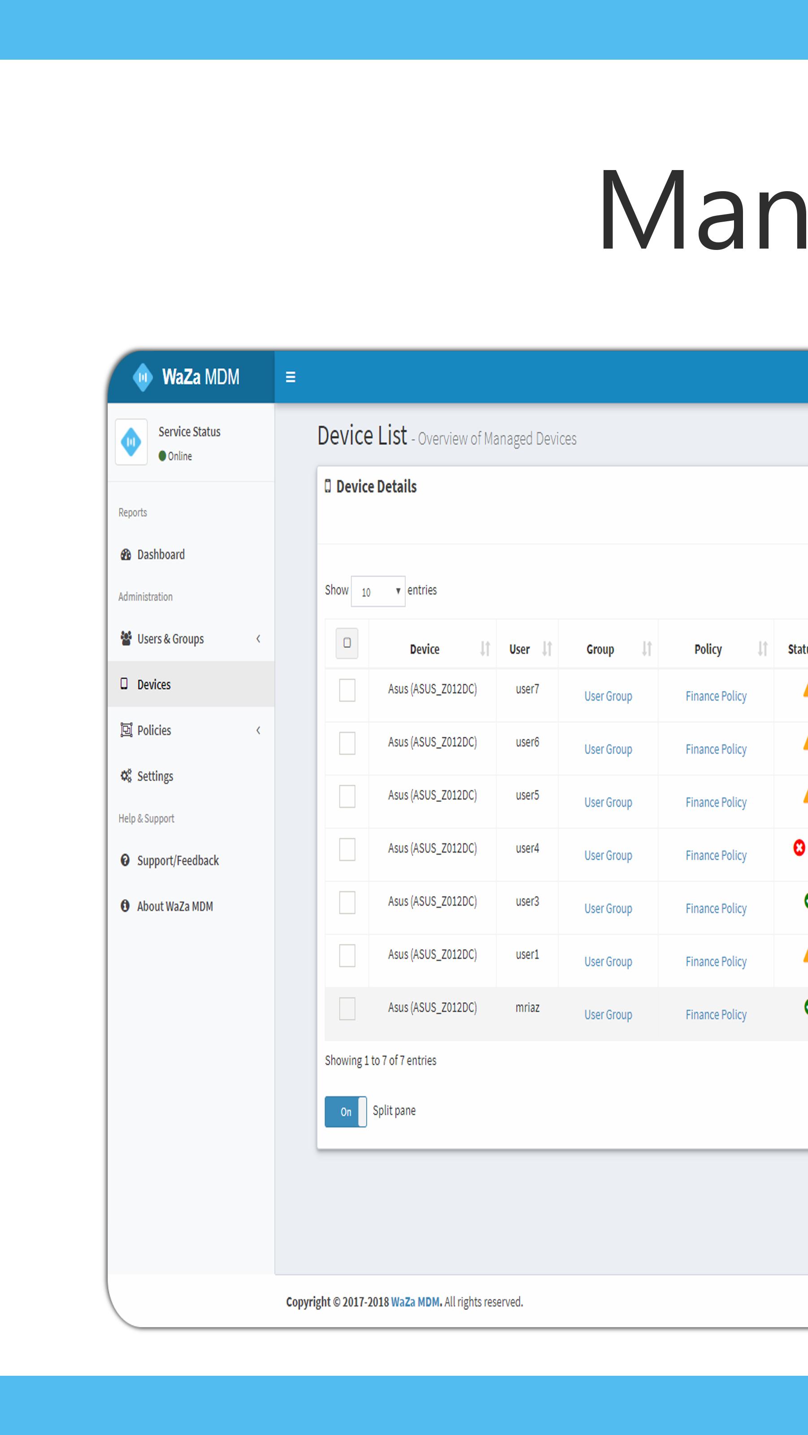The height and width of the screenshot is (1435, 808).
Task: Click the WaZa MDM logo icon
Action: click(x=143, y=377)
